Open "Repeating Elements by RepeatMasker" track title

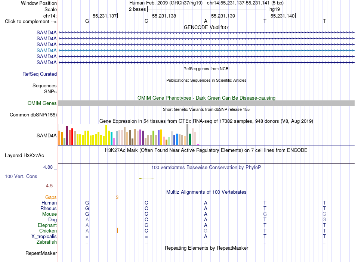pyautogui.click(x=206, y=248)
